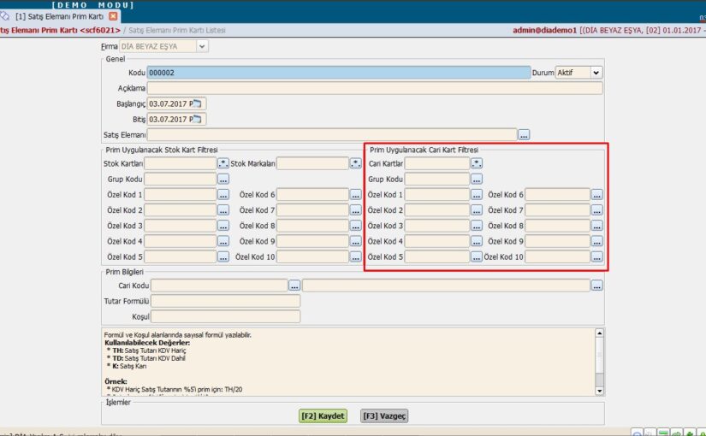Click the [F3] Vazgeç button
This screenshot has width=706, height=436.
[x=384, y=415]
